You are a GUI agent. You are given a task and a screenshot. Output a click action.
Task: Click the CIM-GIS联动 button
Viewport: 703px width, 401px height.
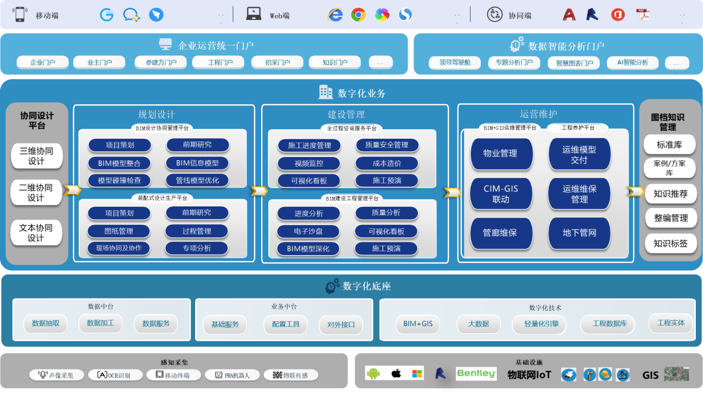coord(501,194)
